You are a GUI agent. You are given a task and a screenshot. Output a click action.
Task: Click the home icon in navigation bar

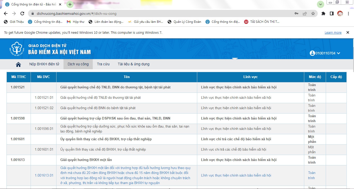tap(18, 64)
